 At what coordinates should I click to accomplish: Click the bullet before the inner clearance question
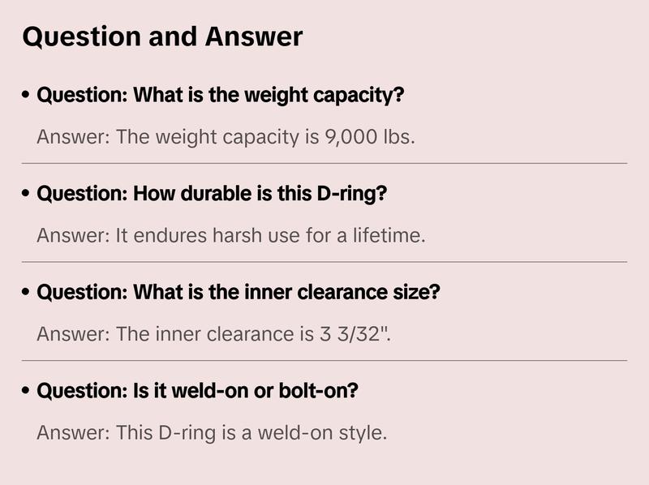tap(27, 293)
